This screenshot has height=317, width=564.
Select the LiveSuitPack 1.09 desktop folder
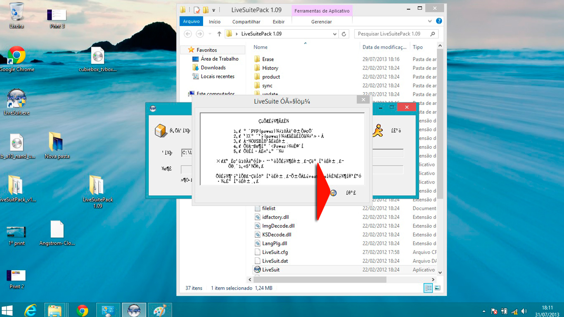[98, 192]
